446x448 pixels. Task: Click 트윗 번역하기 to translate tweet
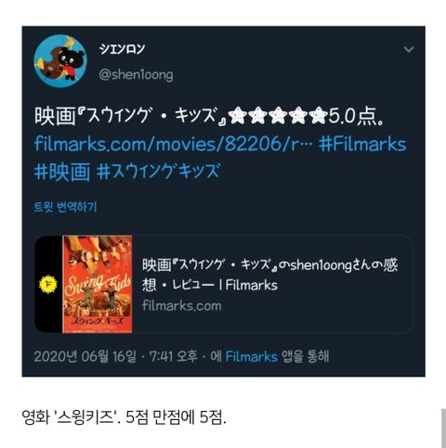pyautogui.click(x=65, y=207)
